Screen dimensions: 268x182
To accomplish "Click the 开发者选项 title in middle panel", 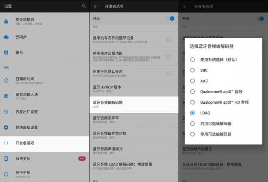I will 114,6.
